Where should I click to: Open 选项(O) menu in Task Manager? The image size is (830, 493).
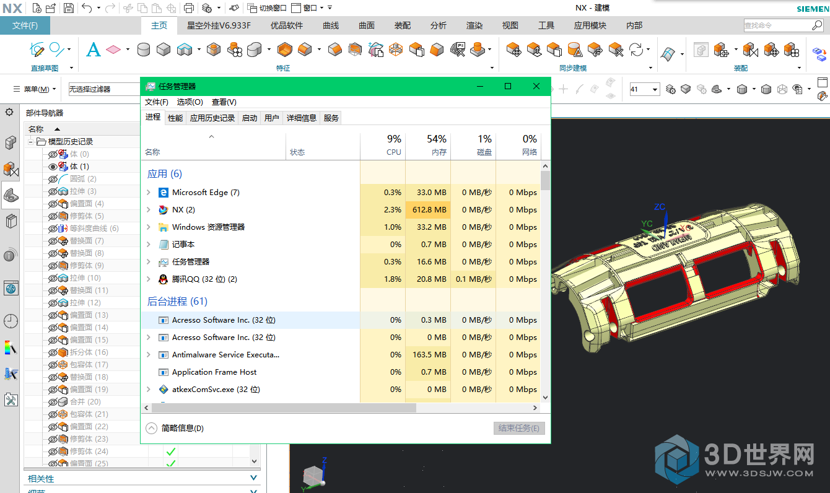(190, 102)
